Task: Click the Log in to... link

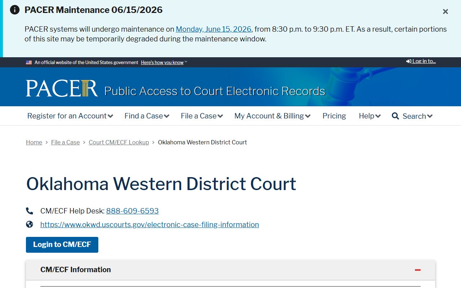Action: click(421, 61)
